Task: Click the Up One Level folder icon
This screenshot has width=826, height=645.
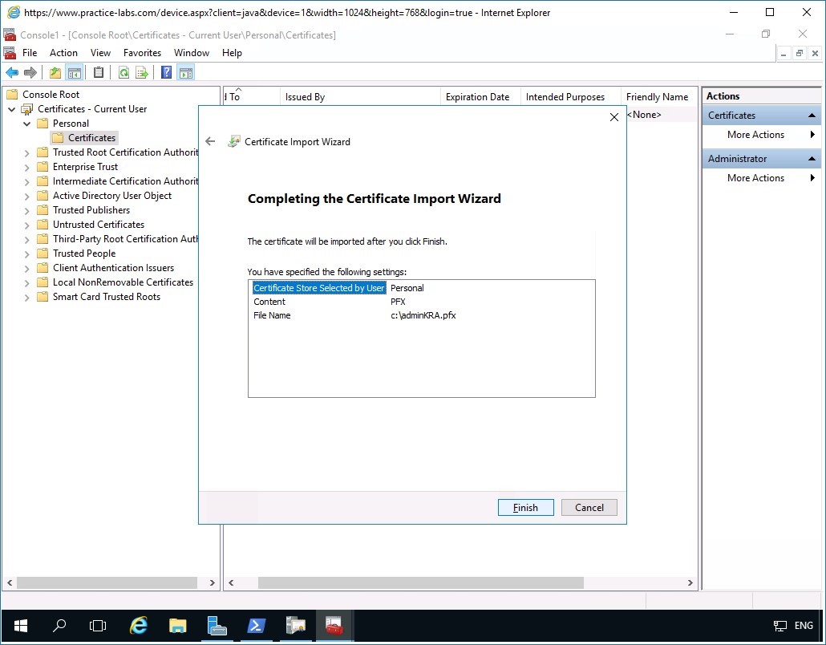Action: (55, 73)
